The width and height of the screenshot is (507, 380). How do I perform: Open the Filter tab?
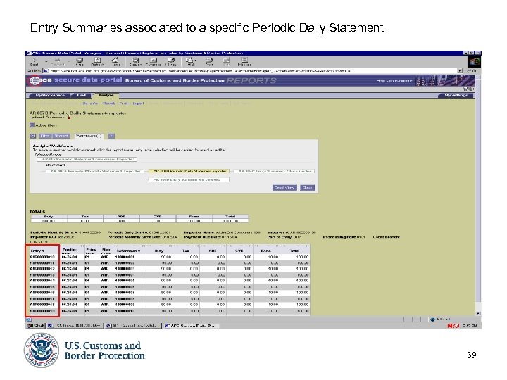tap(45, 136)
